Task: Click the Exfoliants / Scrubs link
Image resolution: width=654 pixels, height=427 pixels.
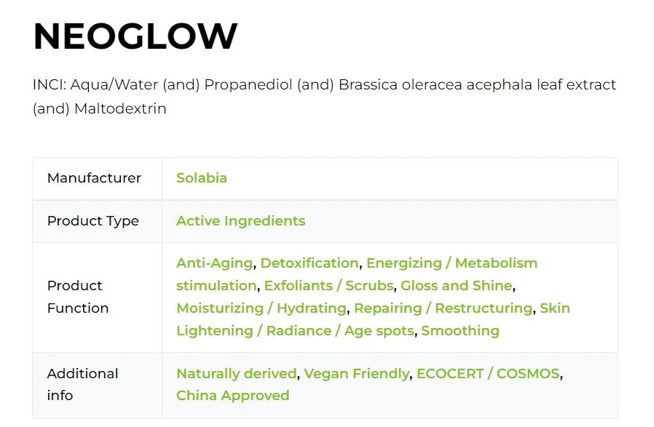Action: [328, 286]
